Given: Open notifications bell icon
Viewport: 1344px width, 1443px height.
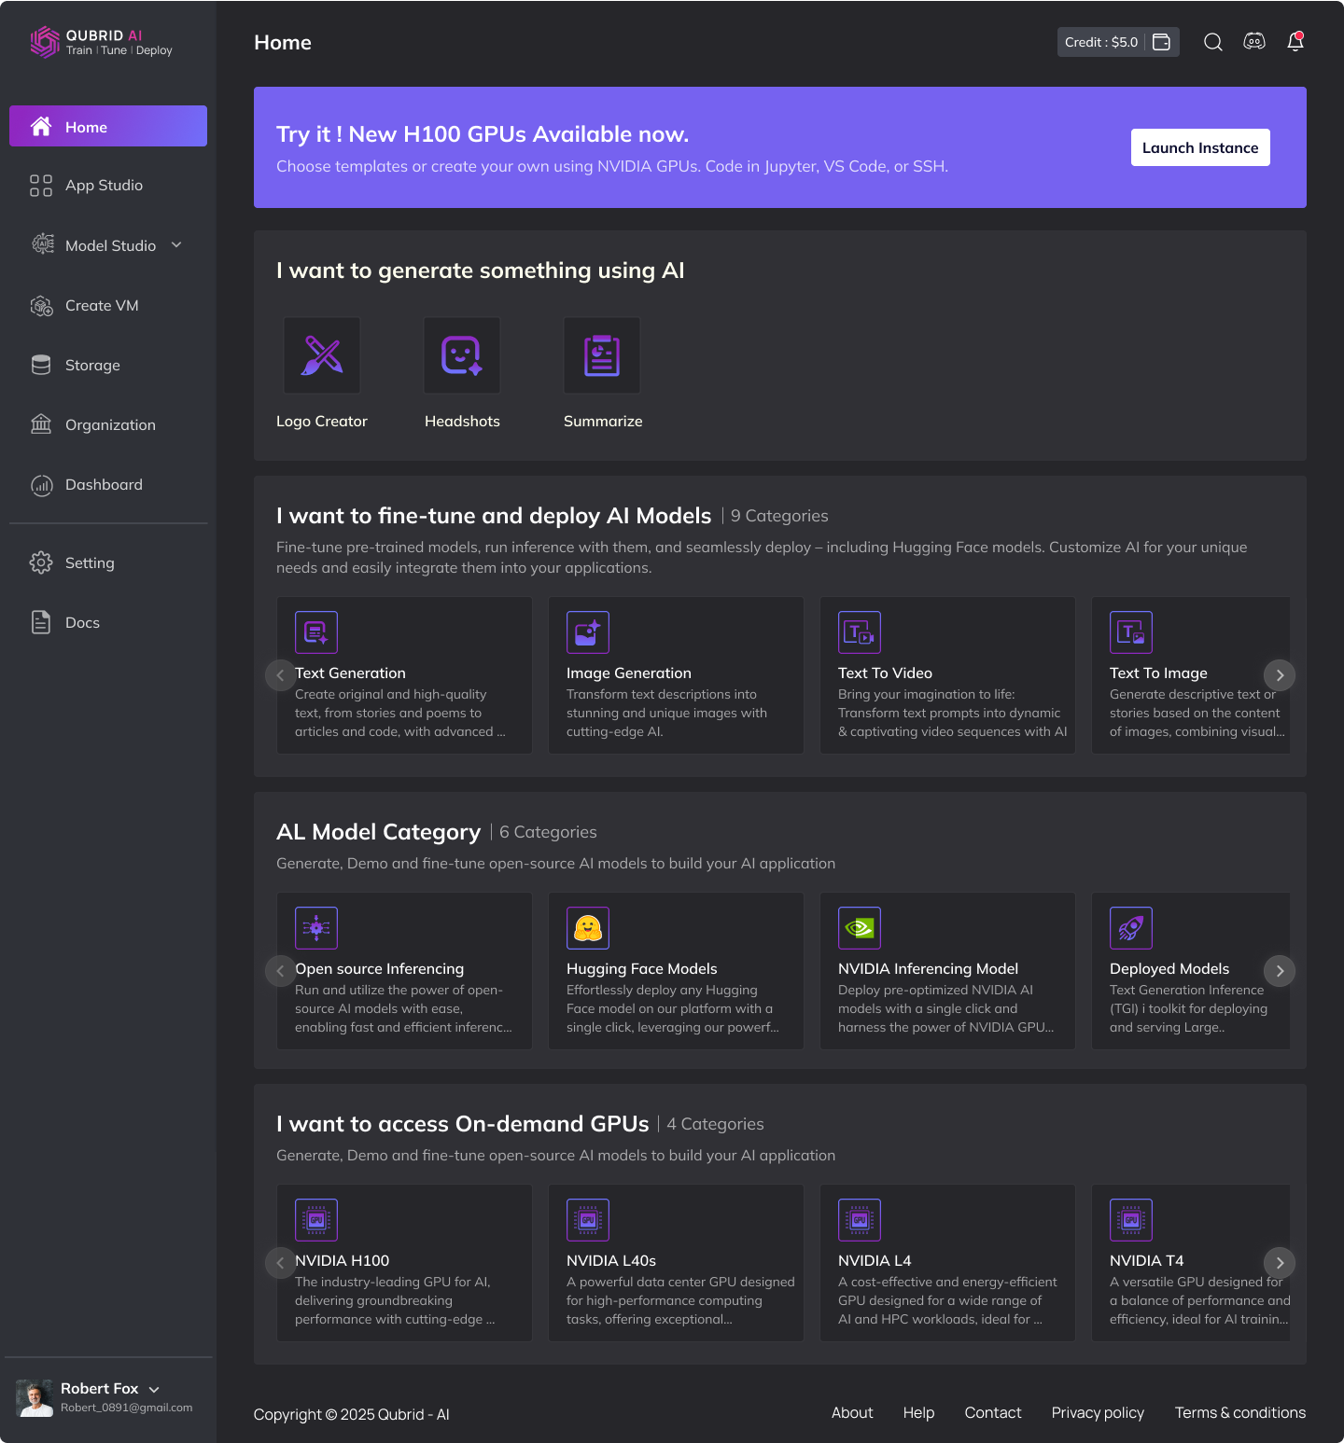Looking at the screenshot, I should [1295, 42].
